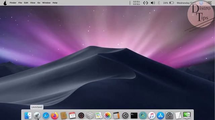Open the gray Lego brick icon

(90, 116)
